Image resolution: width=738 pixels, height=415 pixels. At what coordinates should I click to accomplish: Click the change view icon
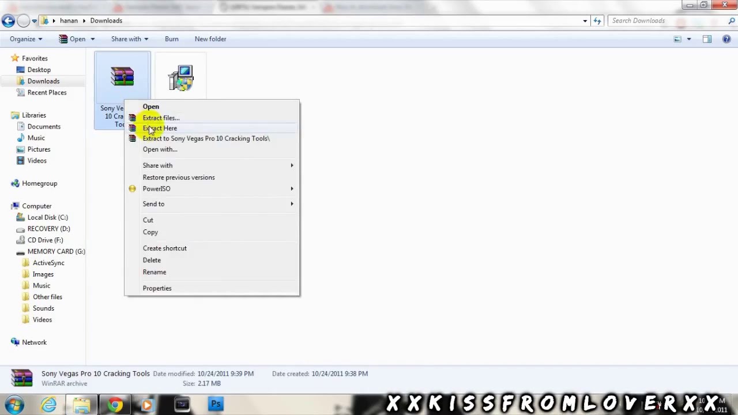point(678,39)
